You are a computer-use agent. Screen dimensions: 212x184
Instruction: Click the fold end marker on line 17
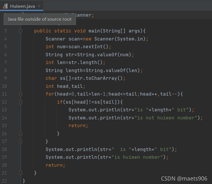pyautogui.click(x=21, y=141)
